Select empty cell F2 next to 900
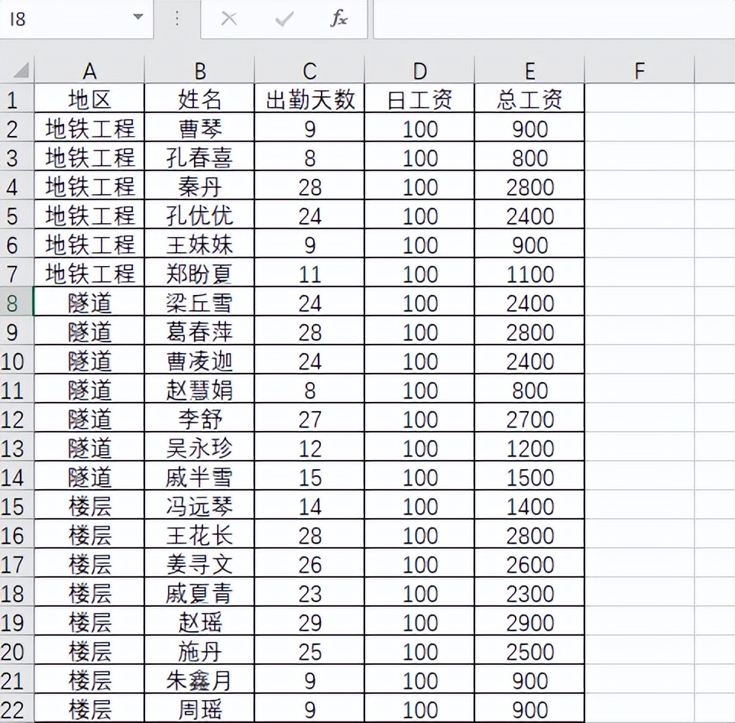Viewport: 735px width, 723px height. (x=639, y=127)
